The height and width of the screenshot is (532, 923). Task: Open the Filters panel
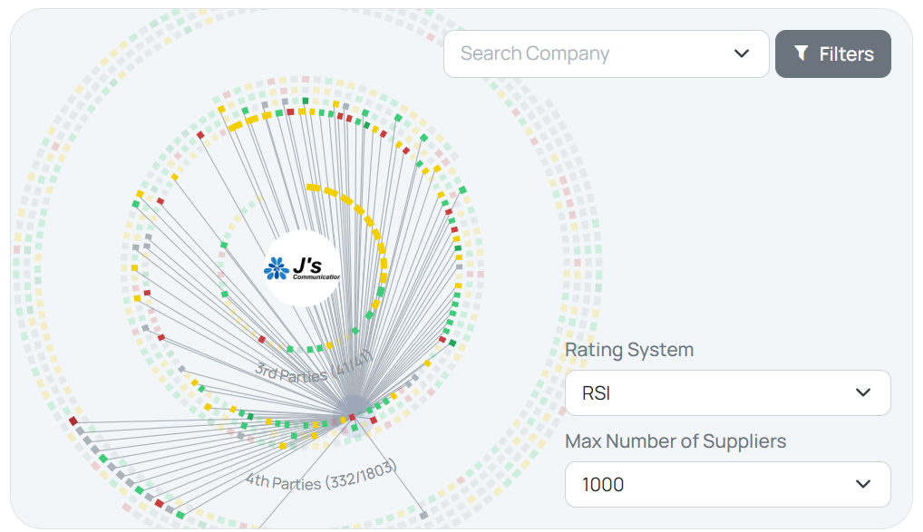[x=832, y=54]
